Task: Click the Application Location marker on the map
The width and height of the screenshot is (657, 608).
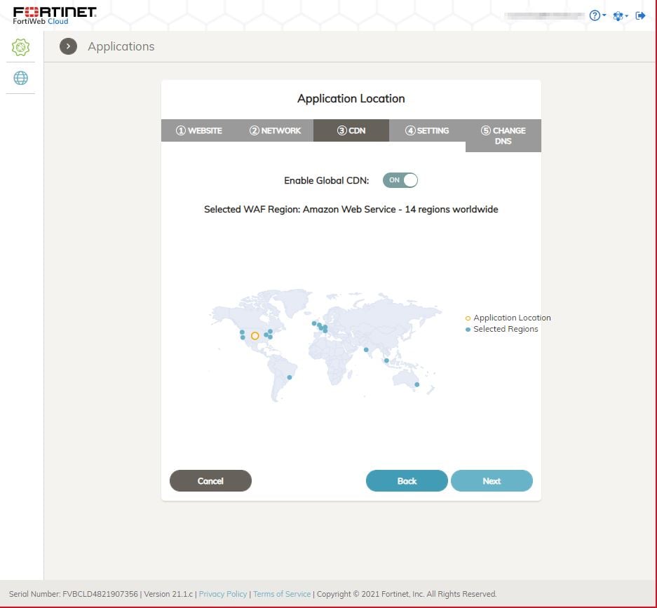Action: pyautogui.click(x=255, y=336)
